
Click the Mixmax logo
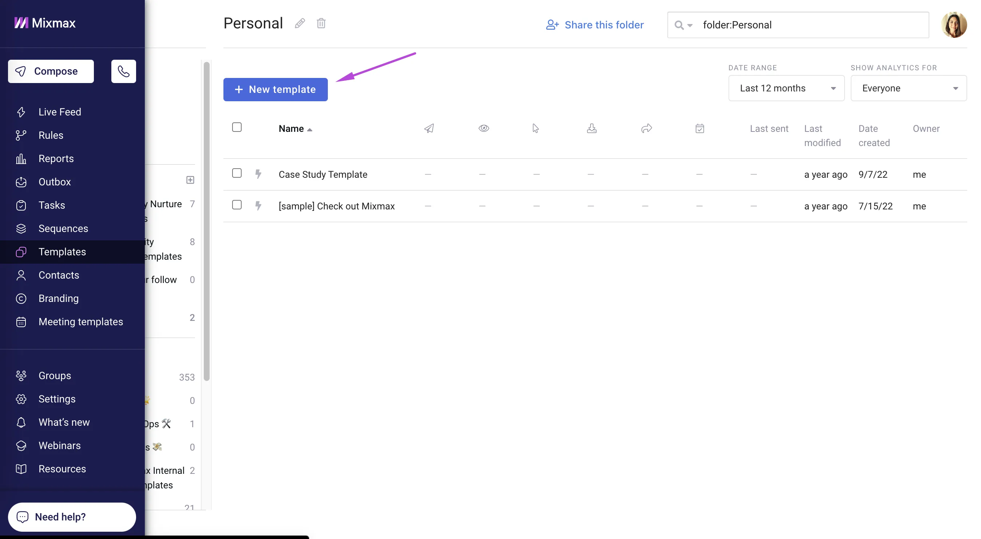click(x=45, y=23)
